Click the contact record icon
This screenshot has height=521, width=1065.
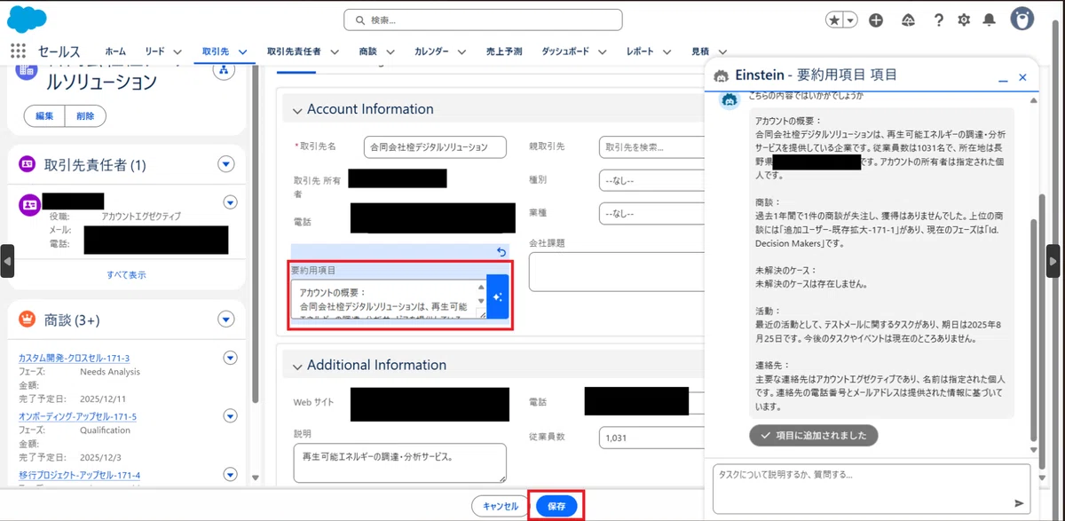(29, 204)
